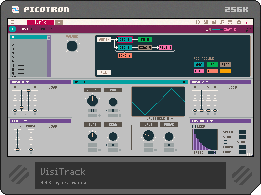Start playback with the play button
The image size is (261, 195).
click(13, 29)
